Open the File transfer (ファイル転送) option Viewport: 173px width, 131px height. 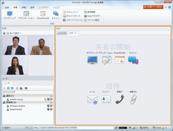tap(92, 20)
